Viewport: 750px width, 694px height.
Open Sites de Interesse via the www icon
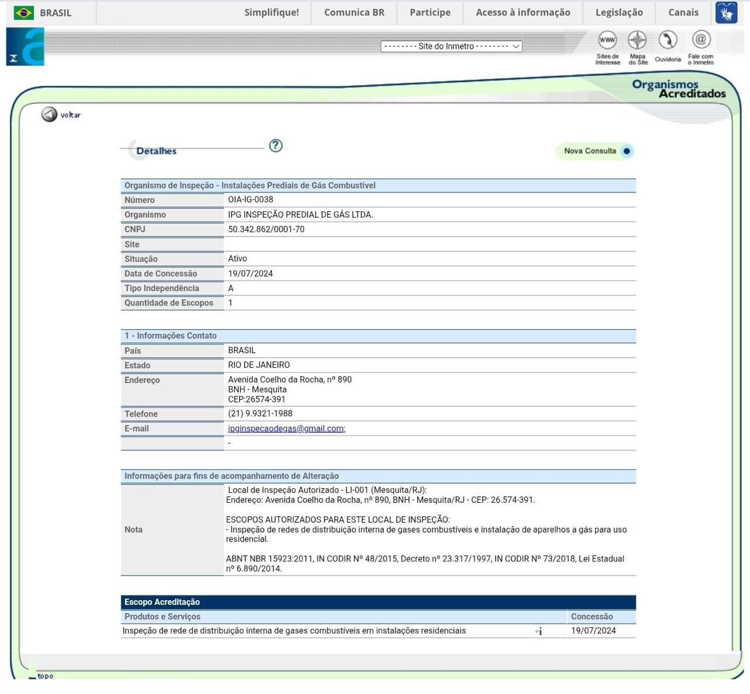pos(606,41)
